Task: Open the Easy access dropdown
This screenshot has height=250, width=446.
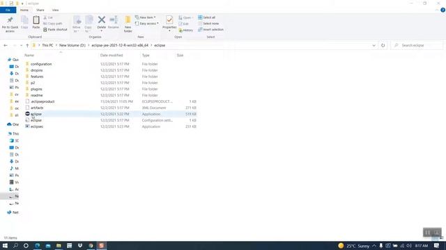Action: [147, 24]
